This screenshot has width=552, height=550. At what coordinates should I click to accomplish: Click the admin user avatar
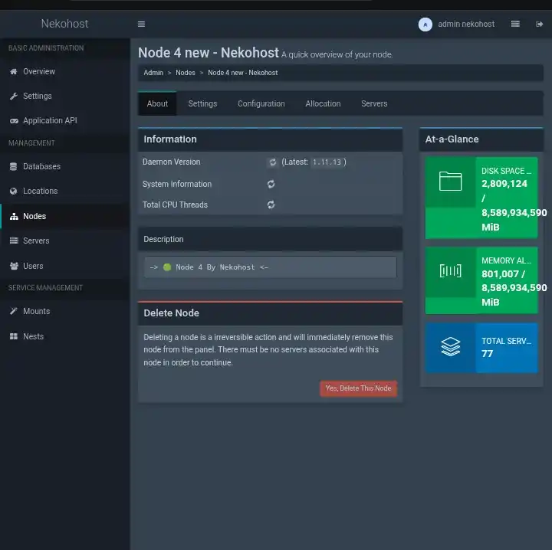pyautogui.click(x=425, y=25)
